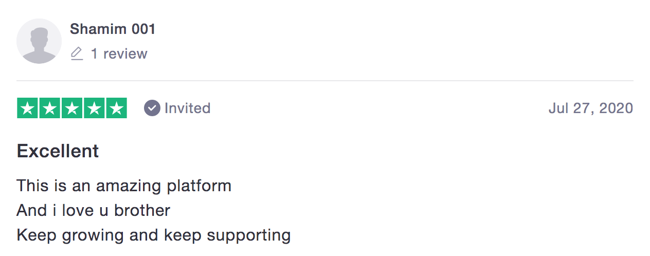Click the round checkmark badge icon
This screenshot has width=650, height=256.
(152, 108)
